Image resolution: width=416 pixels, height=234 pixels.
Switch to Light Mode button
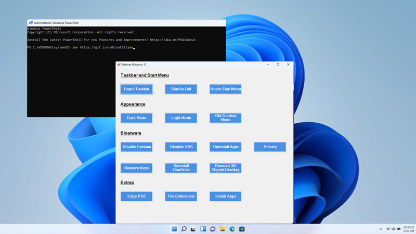181,118
